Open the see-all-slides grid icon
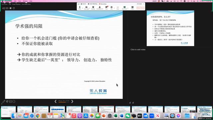 click(7, 101)
